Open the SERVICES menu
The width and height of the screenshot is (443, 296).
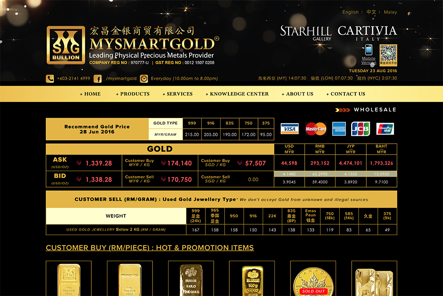coord(178,94)
